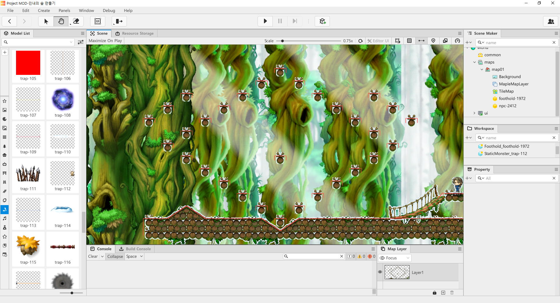This screenshot has height=303, width=560.
Task: Open Model List filter settings icon
Action: [x=81, y=42]
